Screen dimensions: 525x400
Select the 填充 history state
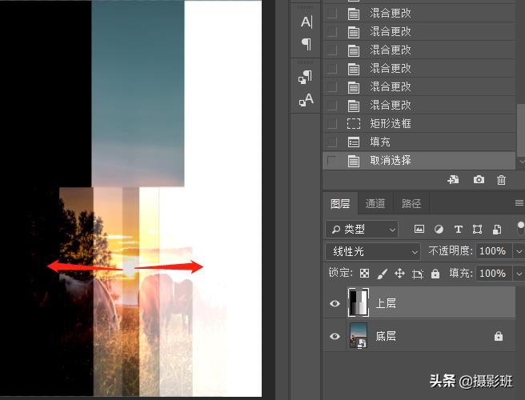coord(419,142)
